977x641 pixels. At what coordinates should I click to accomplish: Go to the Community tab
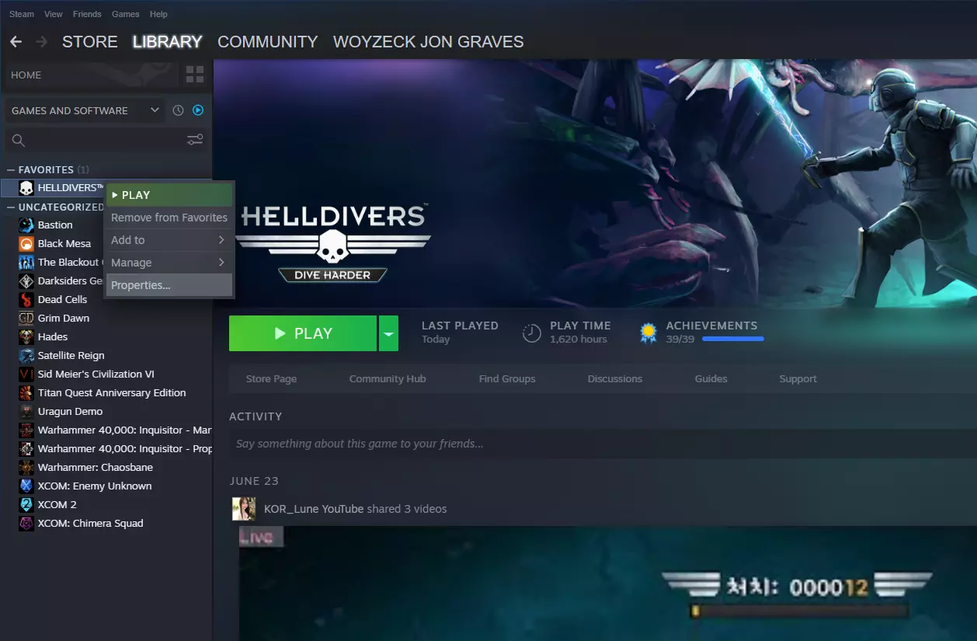pyautogui.click(x=268, y=42)
